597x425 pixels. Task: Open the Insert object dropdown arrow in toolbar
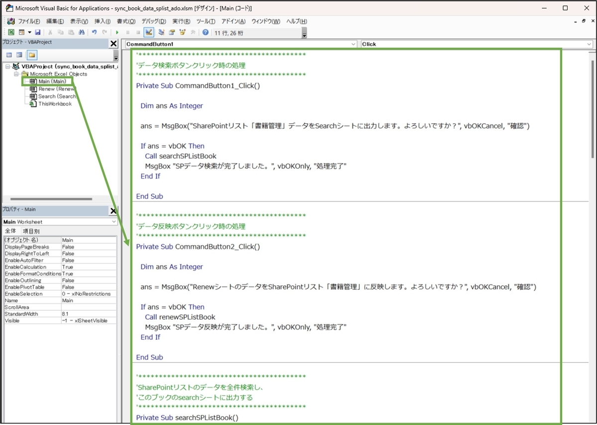click(29, 32)
